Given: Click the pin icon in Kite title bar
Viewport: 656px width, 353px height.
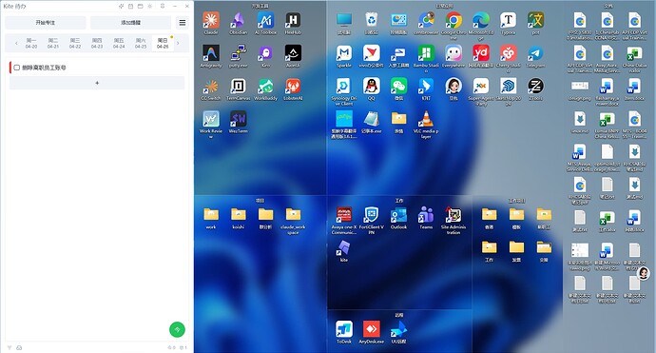Looking at the screenshot, I should pos(163,7).
